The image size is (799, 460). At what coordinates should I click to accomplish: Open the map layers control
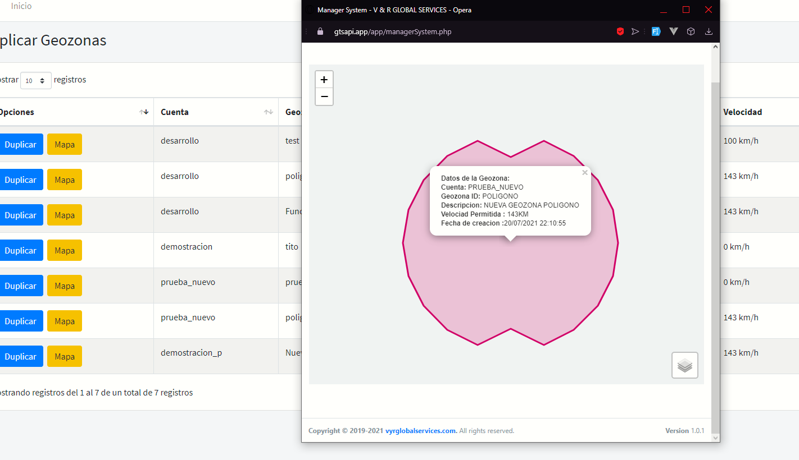tap(684, 365)
